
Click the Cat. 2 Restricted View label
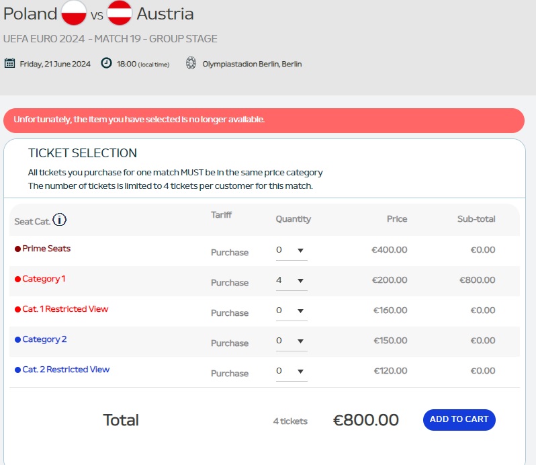[x=66, y=370]
